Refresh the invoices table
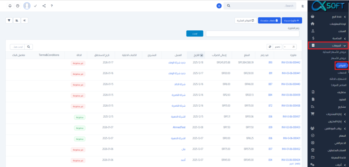349x167 pixels. coord(270,47)
